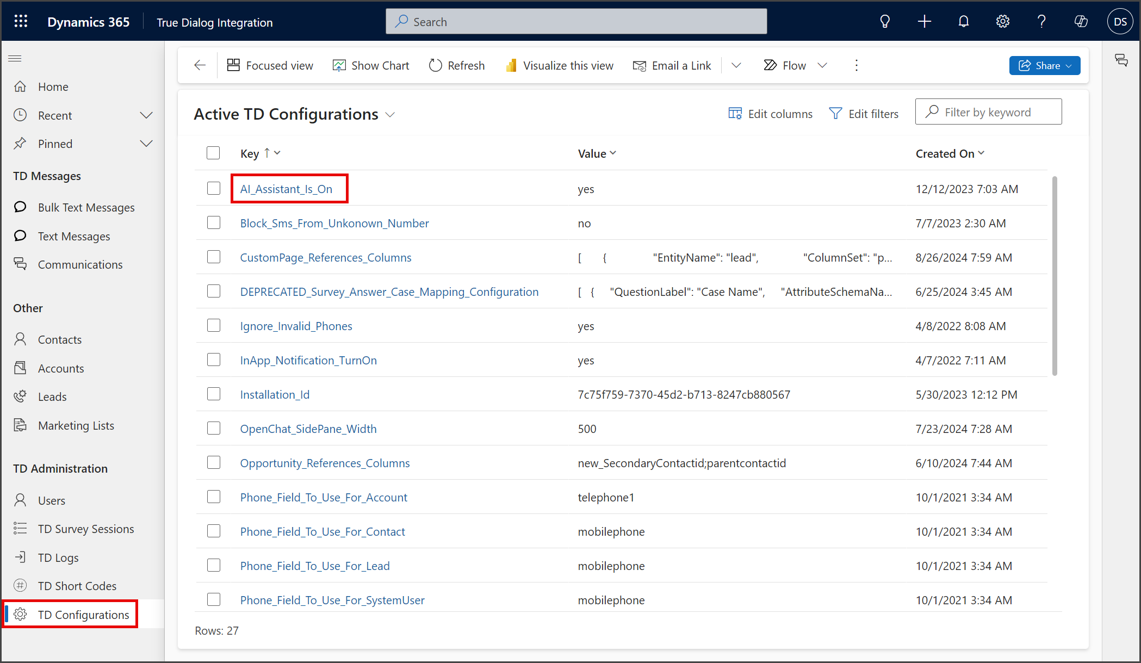
Task: Check the OpenChat_SidePane_Width row checkbox
Action: point(214,428)
